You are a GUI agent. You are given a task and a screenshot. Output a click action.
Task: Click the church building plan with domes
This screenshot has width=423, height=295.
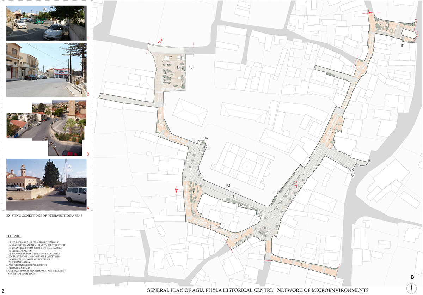[x=243, y=166]
